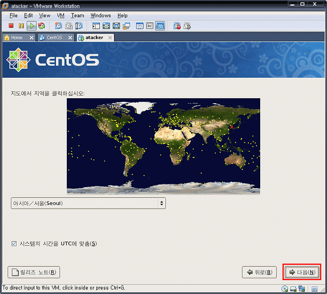Click the Unity mode icon with warning
This screenshot has width=327, height=294.
click(x=127, y=26)
